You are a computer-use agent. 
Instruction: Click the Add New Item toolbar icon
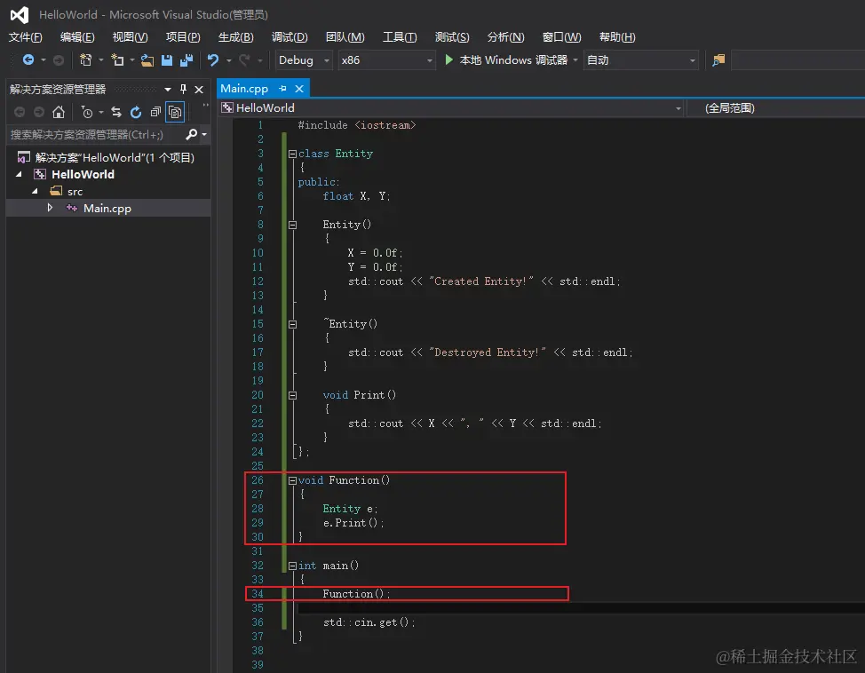[x=117, y=59]
